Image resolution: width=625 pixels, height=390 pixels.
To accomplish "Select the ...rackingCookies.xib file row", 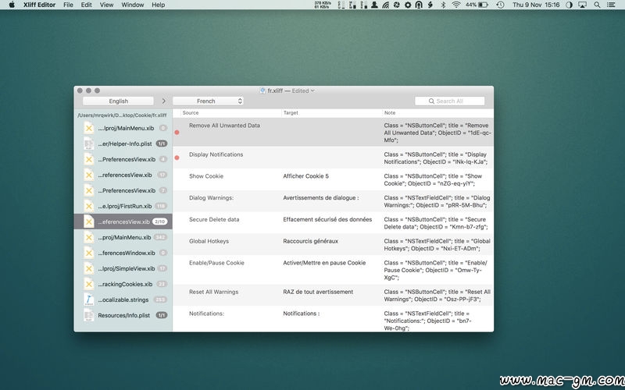I will click(x=123, y=284).
